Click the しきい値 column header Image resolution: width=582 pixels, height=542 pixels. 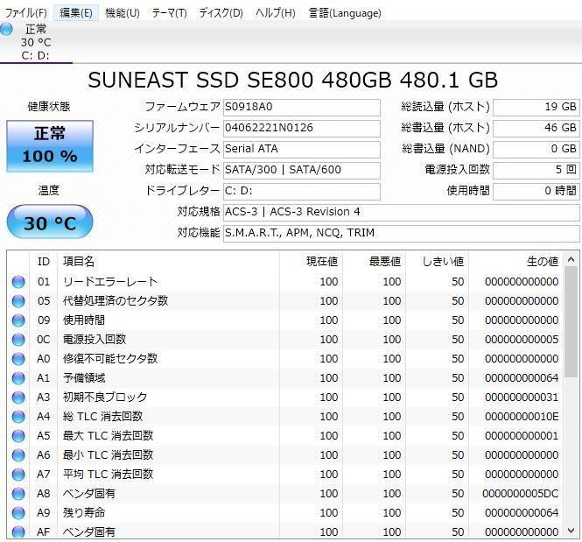(438, 261)
